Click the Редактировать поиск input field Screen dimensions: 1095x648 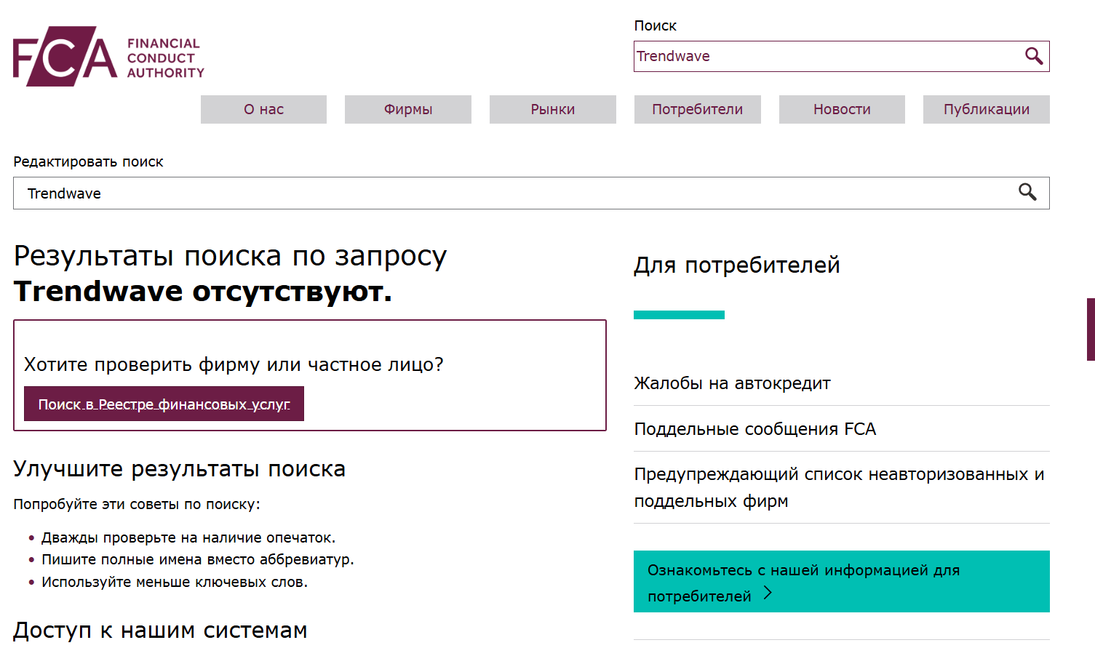tap(291, 192)
